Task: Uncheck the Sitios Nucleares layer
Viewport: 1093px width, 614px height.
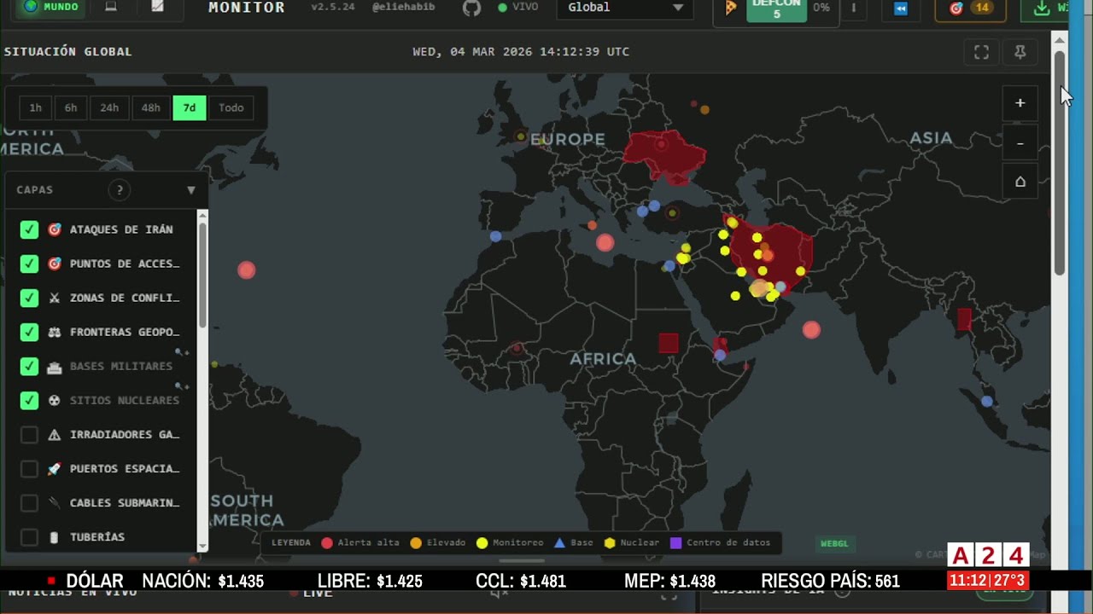Action: pos(29,400)
